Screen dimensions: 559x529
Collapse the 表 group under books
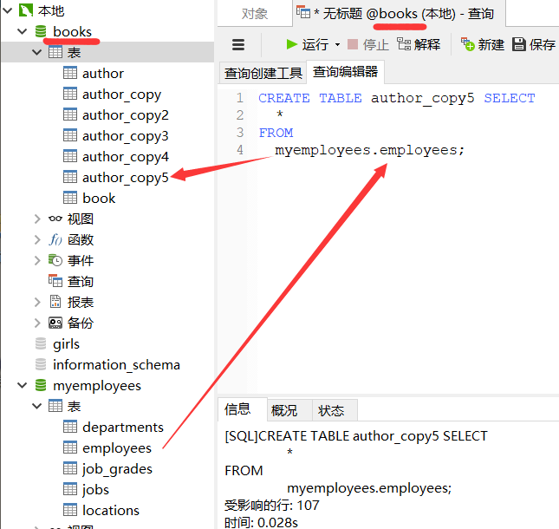[36, 52]
